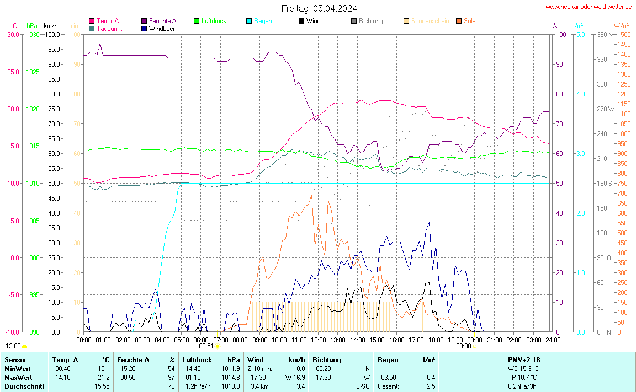Screen dimensions: 636x392
Task: Click the teal Taupunkt legend square
Action: [x=92, y=28]
